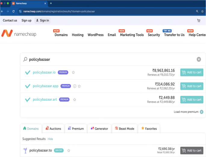Screen dimensions: 206x157
Task: Favorite policybazaar.io with the star icon
Action: click(x=73, y=72)
